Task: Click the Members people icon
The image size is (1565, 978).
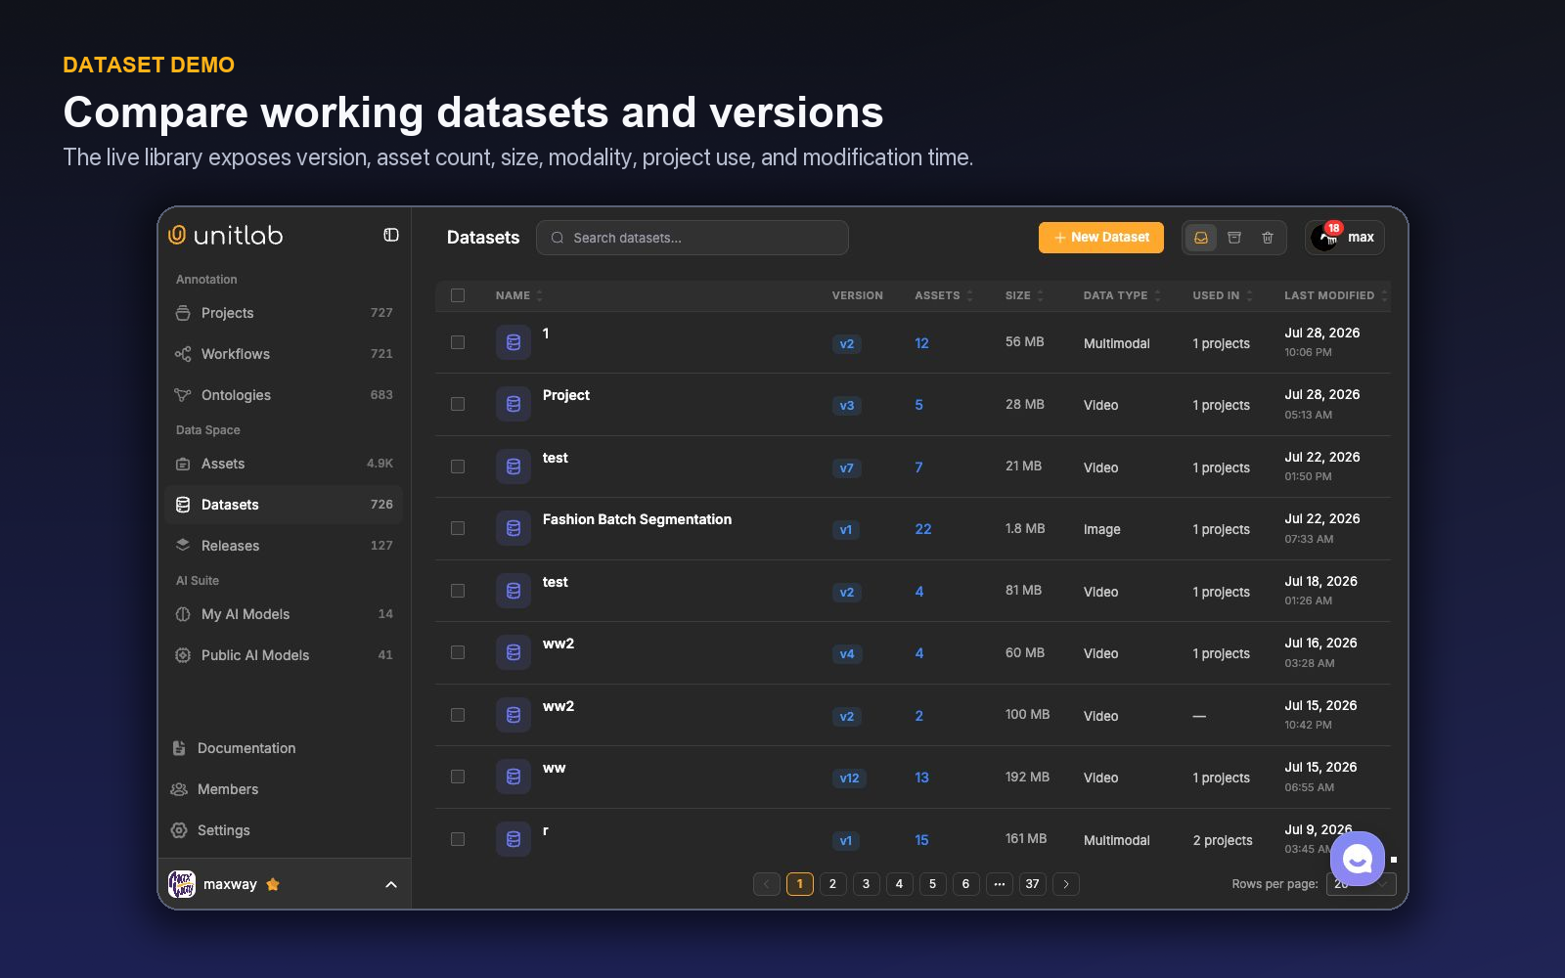Action: 179,789
